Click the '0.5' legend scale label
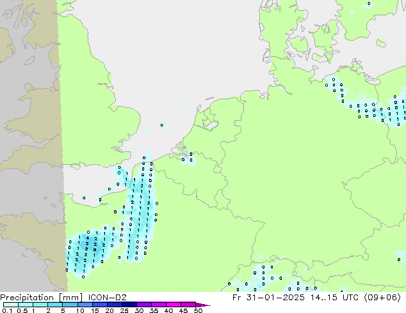The width and height of the screenshot is (406, 313). click(x=22, y=310)
